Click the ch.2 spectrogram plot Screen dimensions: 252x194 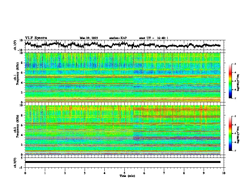123,130
